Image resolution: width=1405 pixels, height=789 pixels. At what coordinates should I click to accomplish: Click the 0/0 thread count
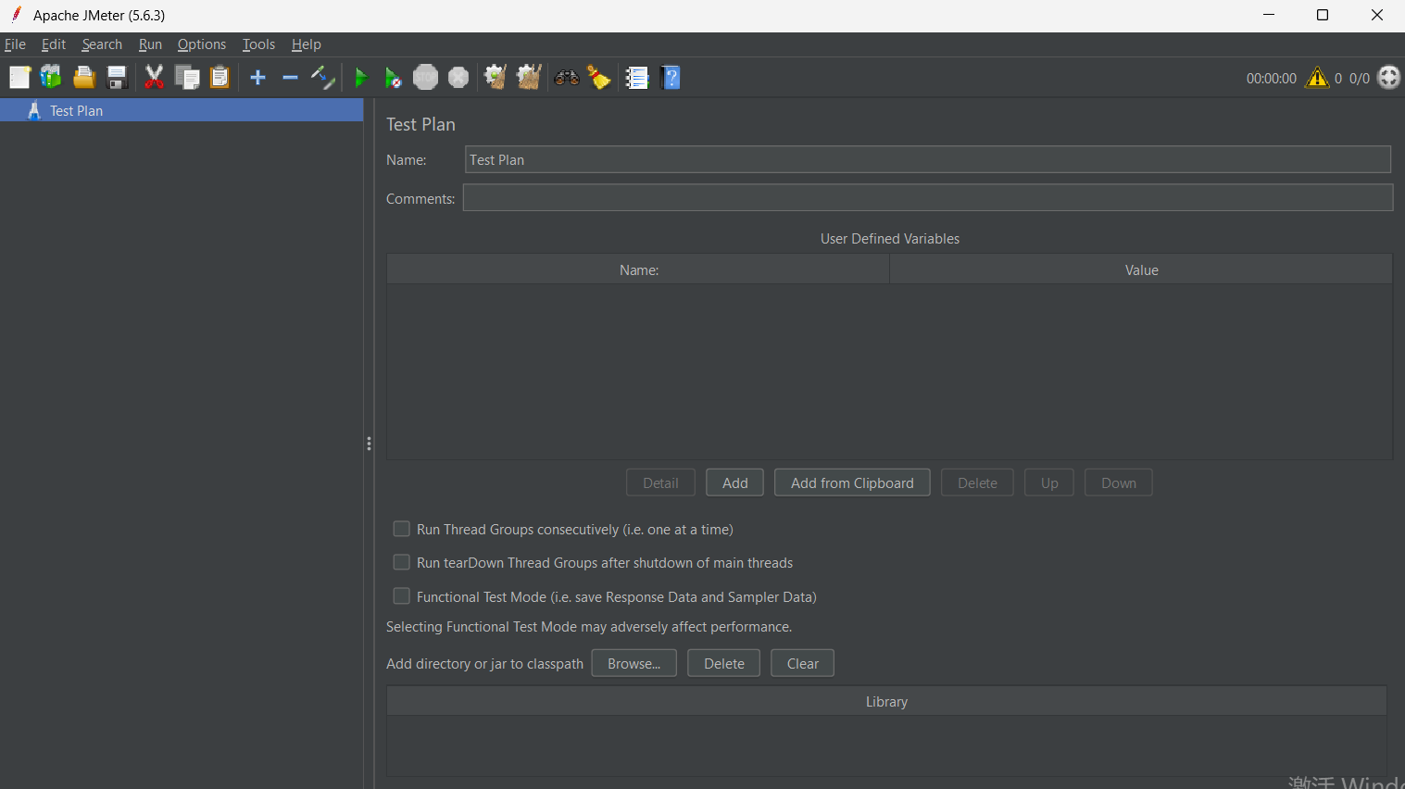[1360, 79]
